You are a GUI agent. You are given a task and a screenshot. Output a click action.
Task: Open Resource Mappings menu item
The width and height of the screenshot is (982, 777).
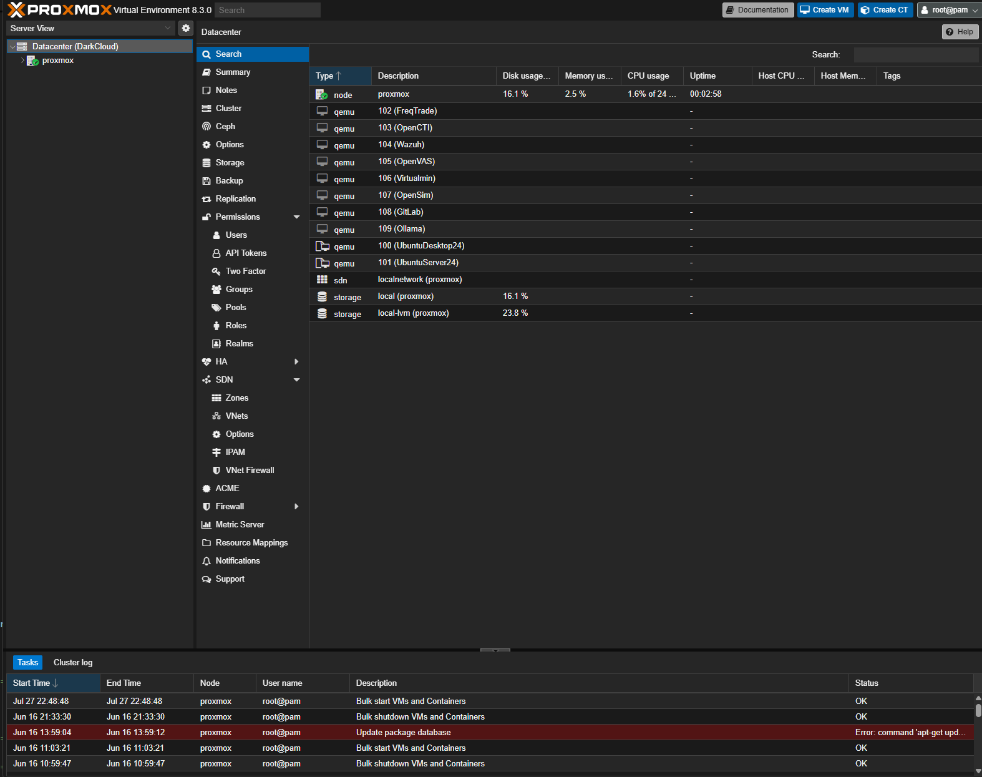tap(253, 543)
